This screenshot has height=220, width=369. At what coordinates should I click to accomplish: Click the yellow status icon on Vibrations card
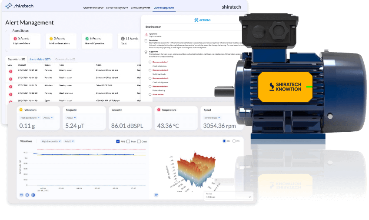[21, 110]
